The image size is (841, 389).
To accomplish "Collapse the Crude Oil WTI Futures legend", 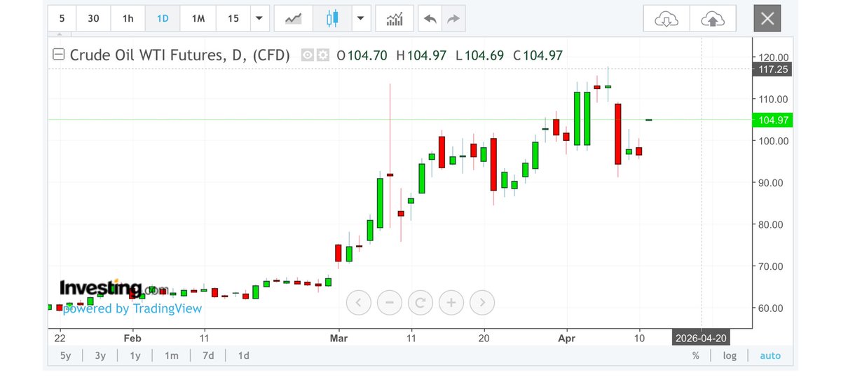I will (x=60, y=55).
